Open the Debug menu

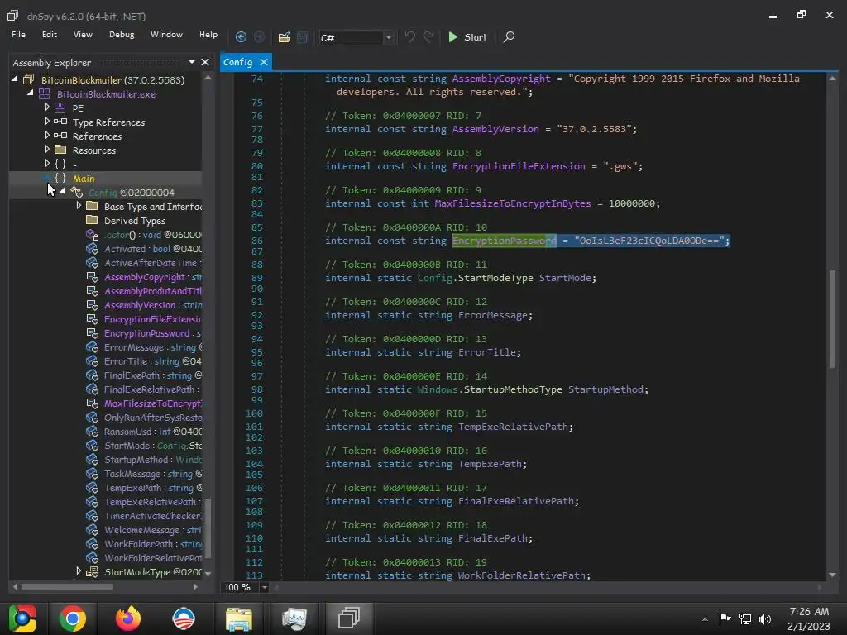(x=122, y=34)
